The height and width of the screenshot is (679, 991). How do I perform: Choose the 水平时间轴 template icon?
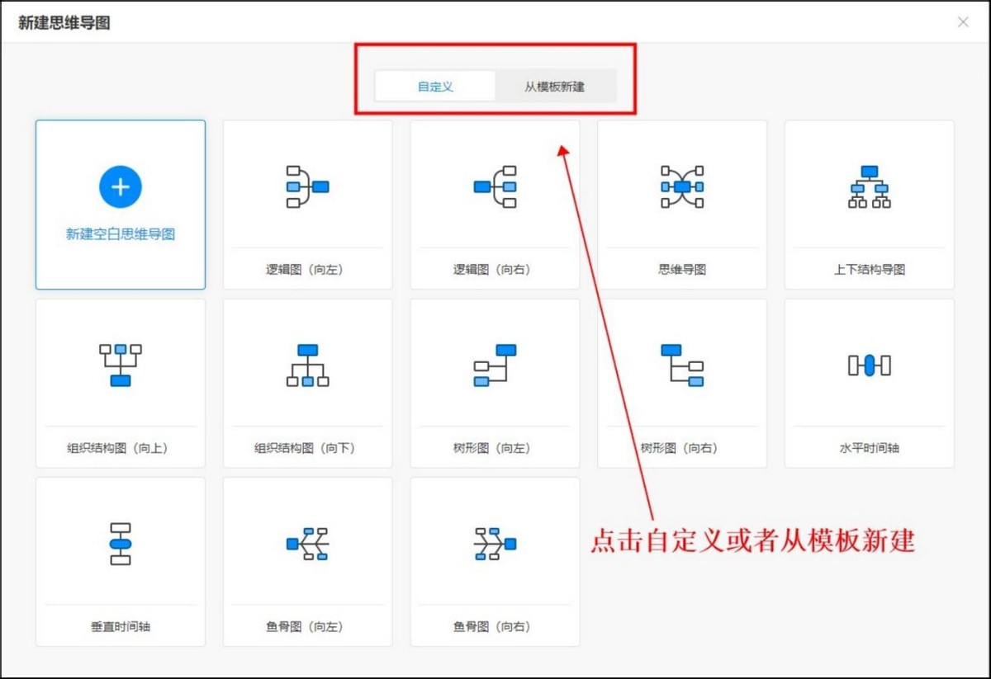click(868, 365)
